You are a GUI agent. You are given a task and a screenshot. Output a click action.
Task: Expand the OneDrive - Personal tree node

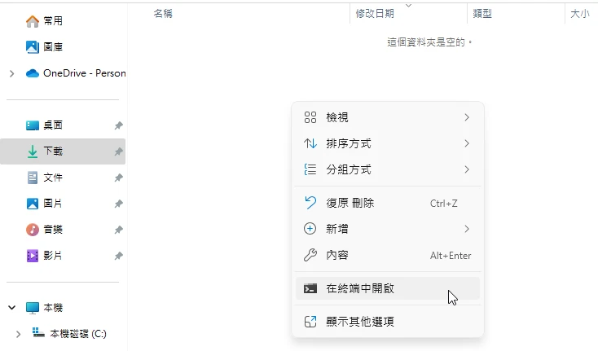[x=11, y=73]
